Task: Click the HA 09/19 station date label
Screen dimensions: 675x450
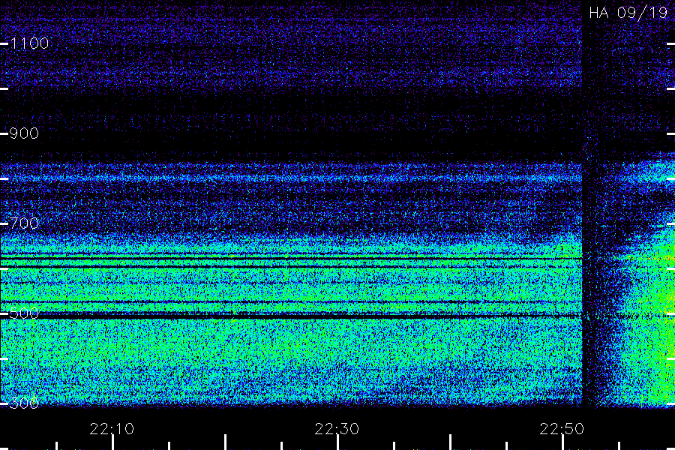Action: coord(628,13)
